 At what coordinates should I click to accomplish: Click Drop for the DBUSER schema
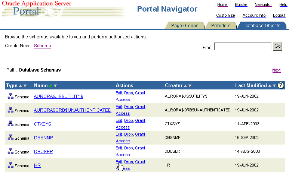129,148
